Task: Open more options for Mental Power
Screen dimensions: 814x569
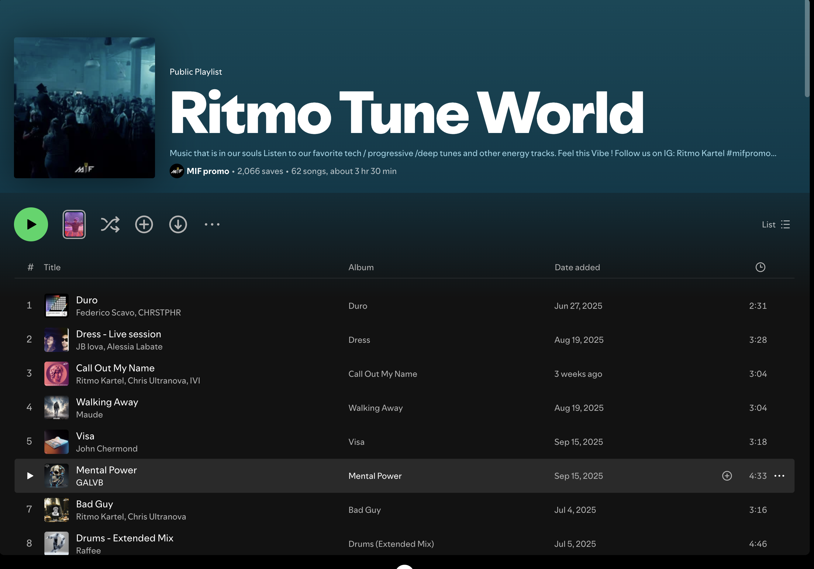Action: click(779, 475)
